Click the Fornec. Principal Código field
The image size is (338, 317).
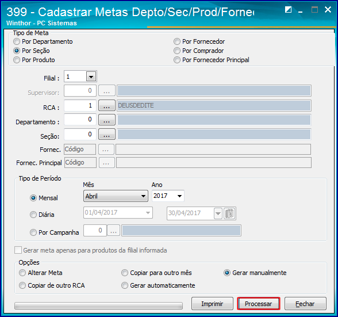click(x=80, y=162)
